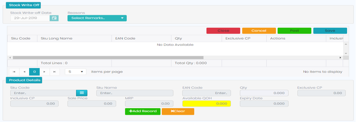
Task: Sort by Exclusive CP column header
Action: (x=244, y=38)
